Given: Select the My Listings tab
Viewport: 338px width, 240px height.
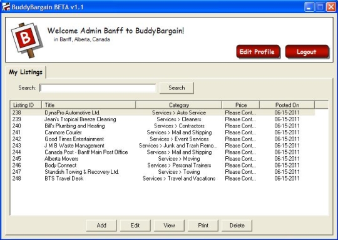Looking at the screenshot, I should point(26,72).
